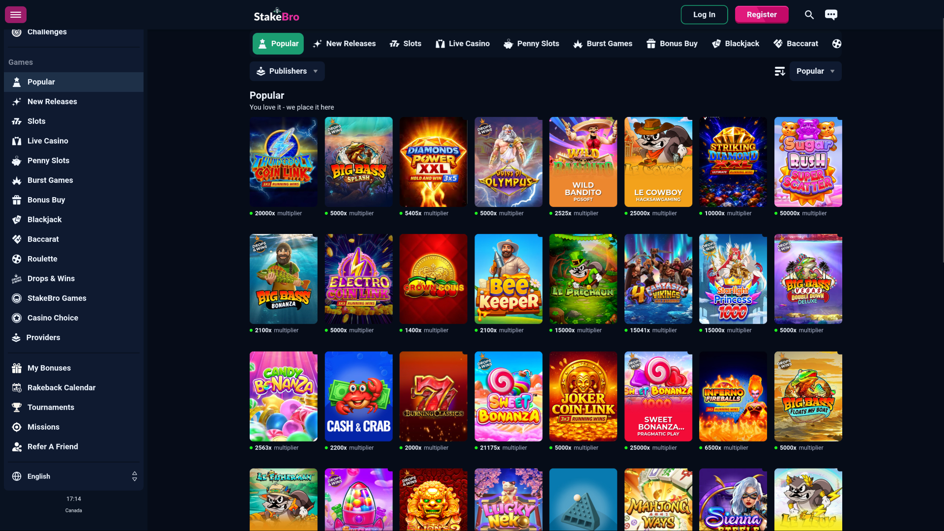Open the Candy Bonanza game thumbnail
Image resolution: width=944 pixels, height=531 pixels.
tap(284, 396)
